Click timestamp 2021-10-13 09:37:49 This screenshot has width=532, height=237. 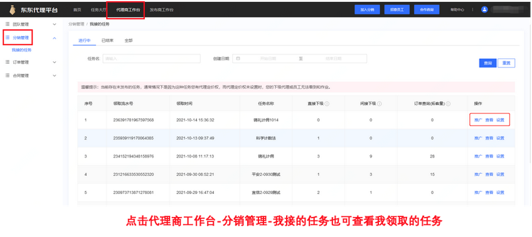coord(196,138)
